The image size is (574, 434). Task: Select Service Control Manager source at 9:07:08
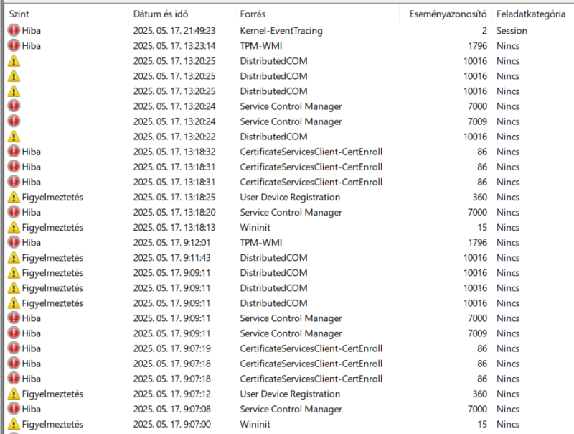point(291,409)
